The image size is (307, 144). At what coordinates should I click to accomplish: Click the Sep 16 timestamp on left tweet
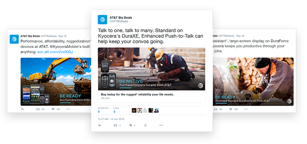[x=62, y=36]
